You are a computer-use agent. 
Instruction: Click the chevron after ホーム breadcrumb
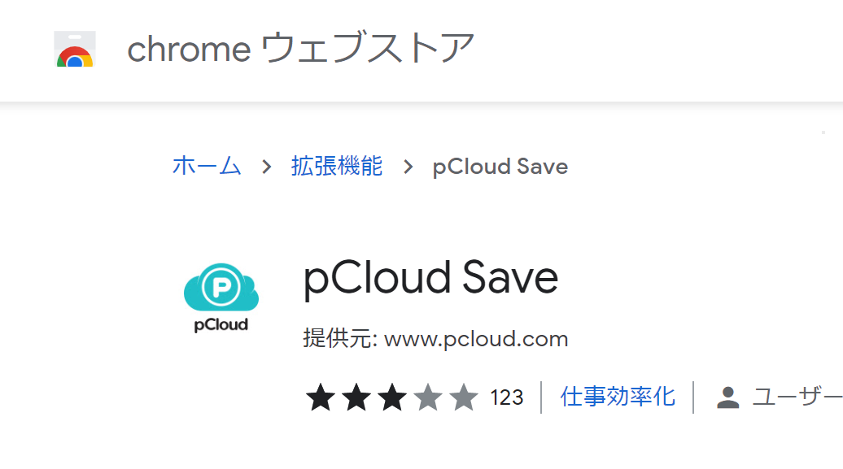[266, 167]
